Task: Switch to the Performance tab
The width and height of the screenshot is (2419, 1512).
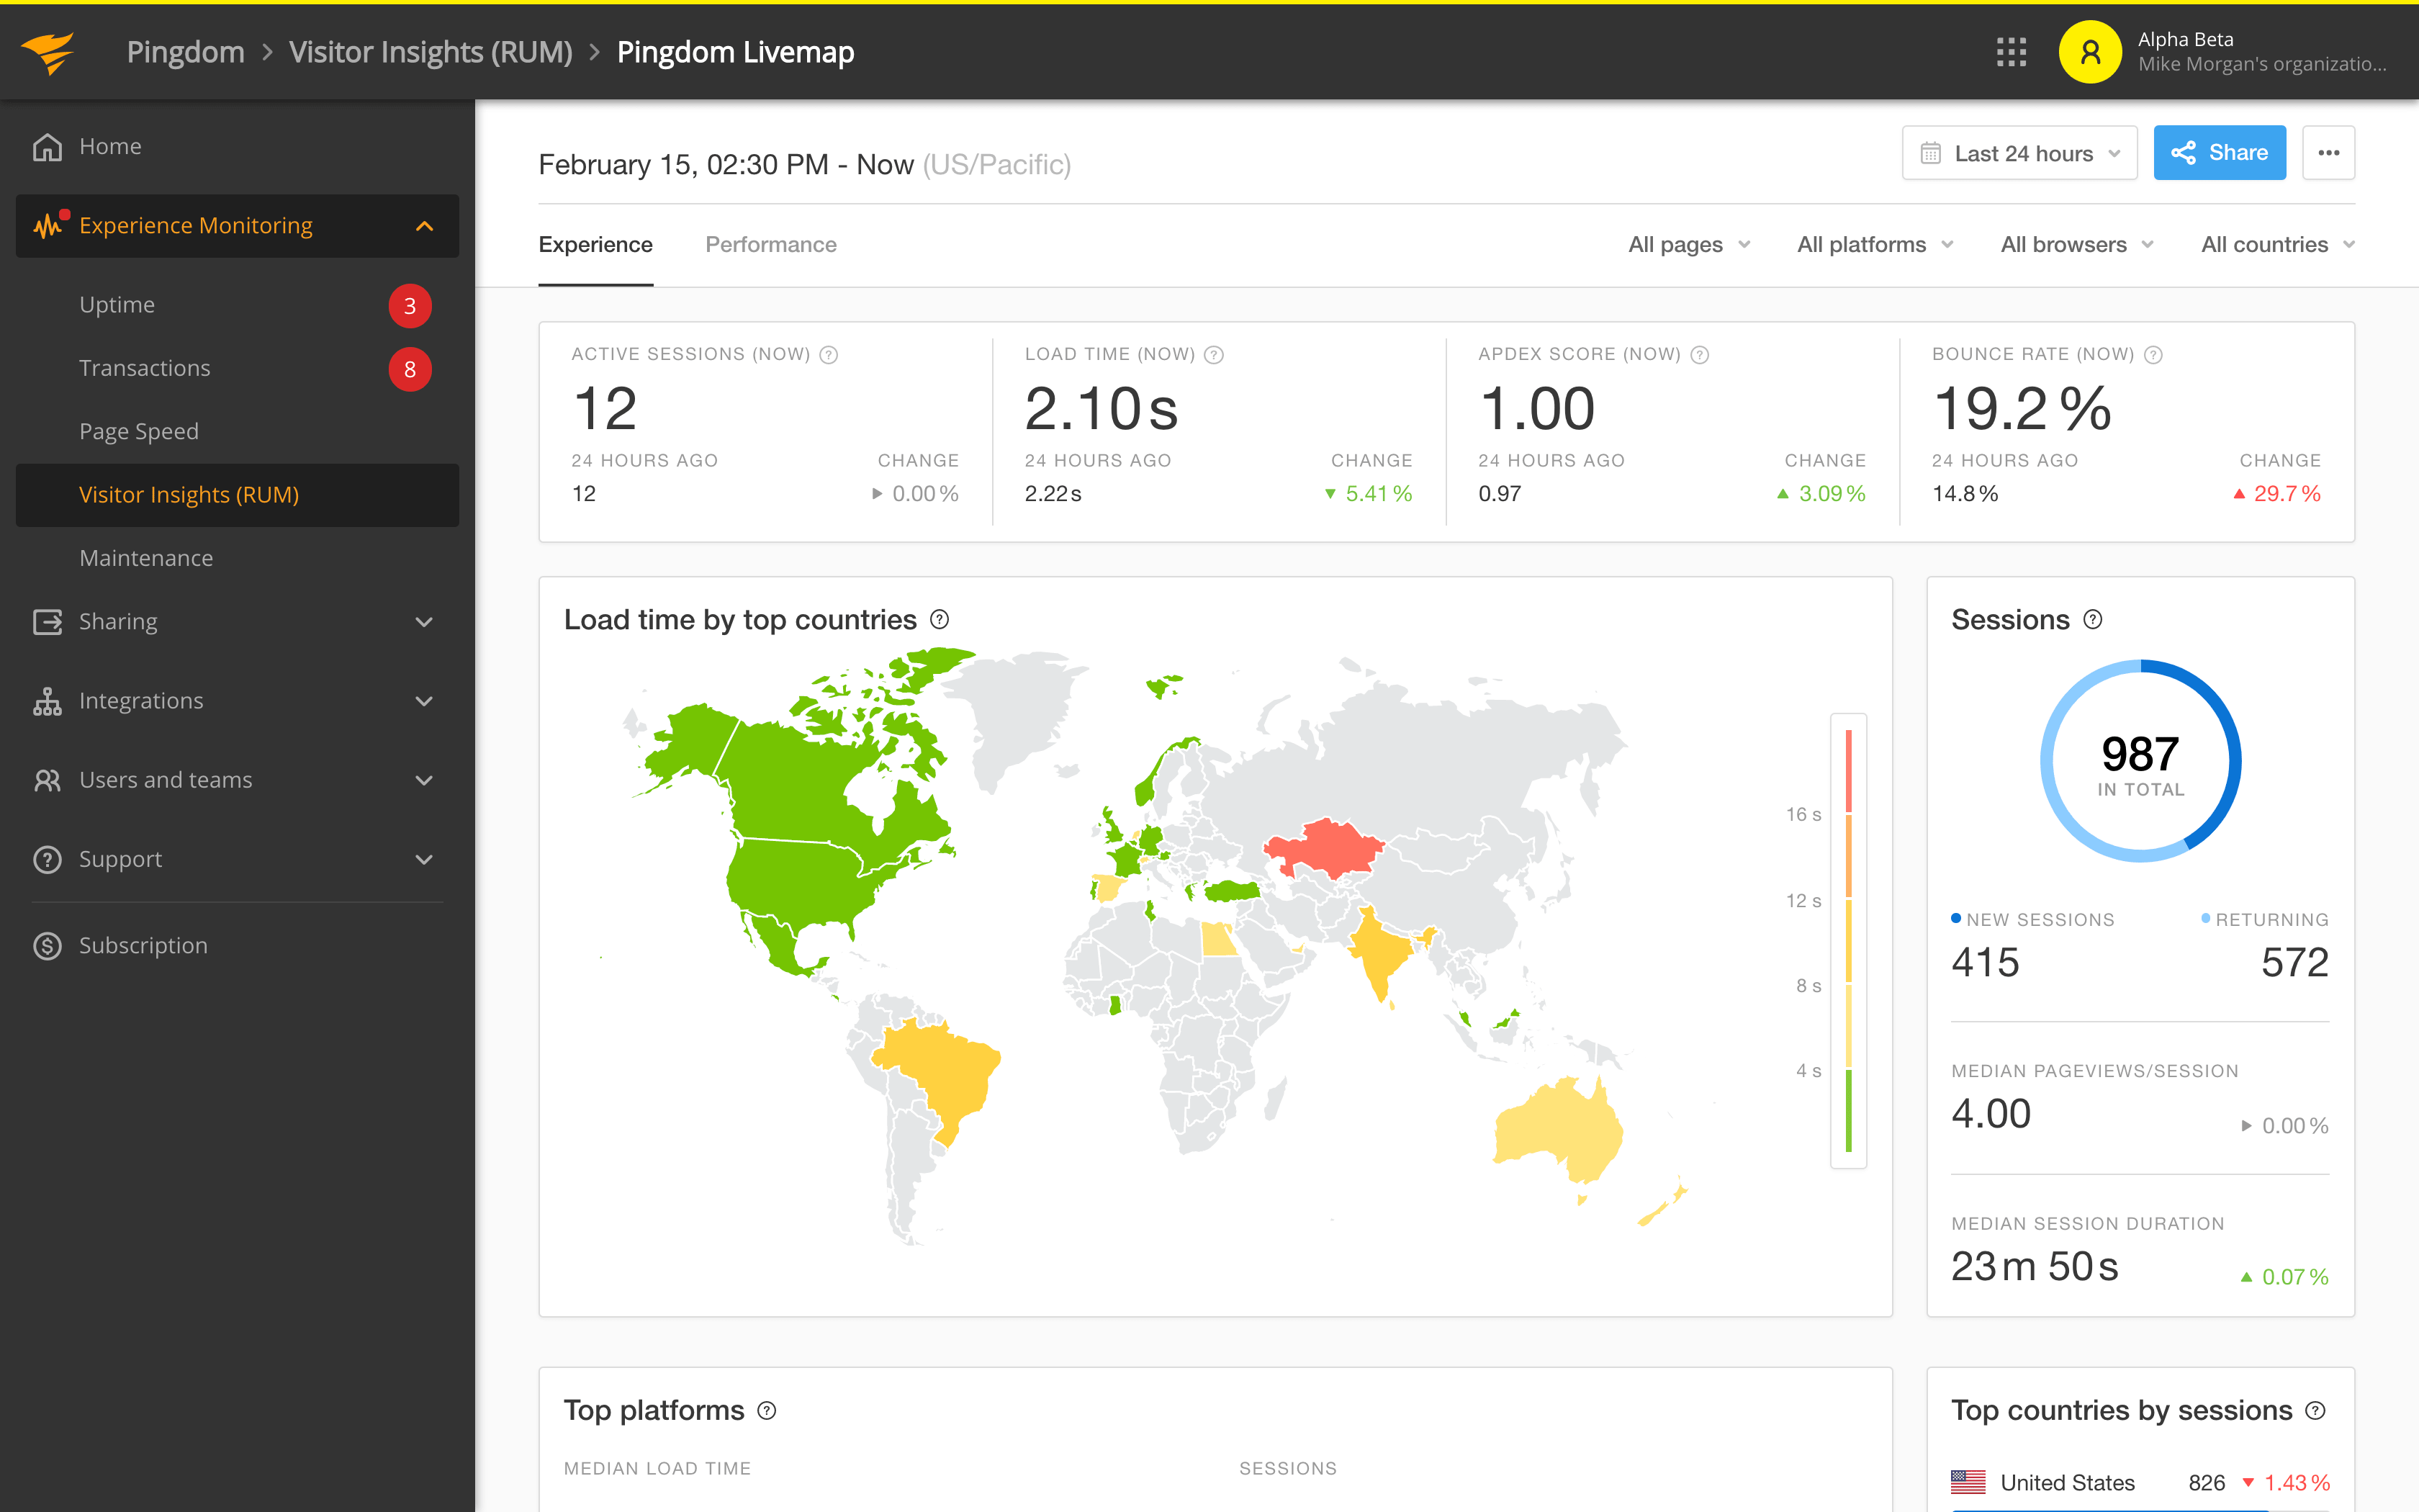Action: click(x=770, y=245)
